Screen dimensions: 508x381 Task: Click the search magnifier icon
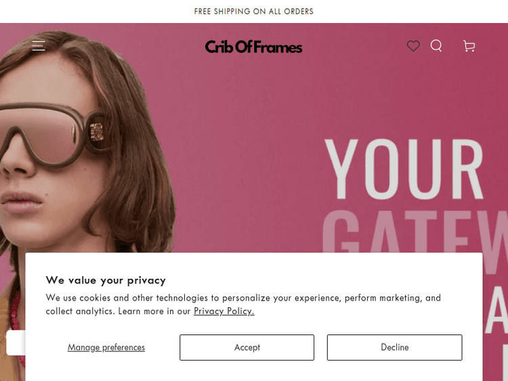click(x=436, y=45)
